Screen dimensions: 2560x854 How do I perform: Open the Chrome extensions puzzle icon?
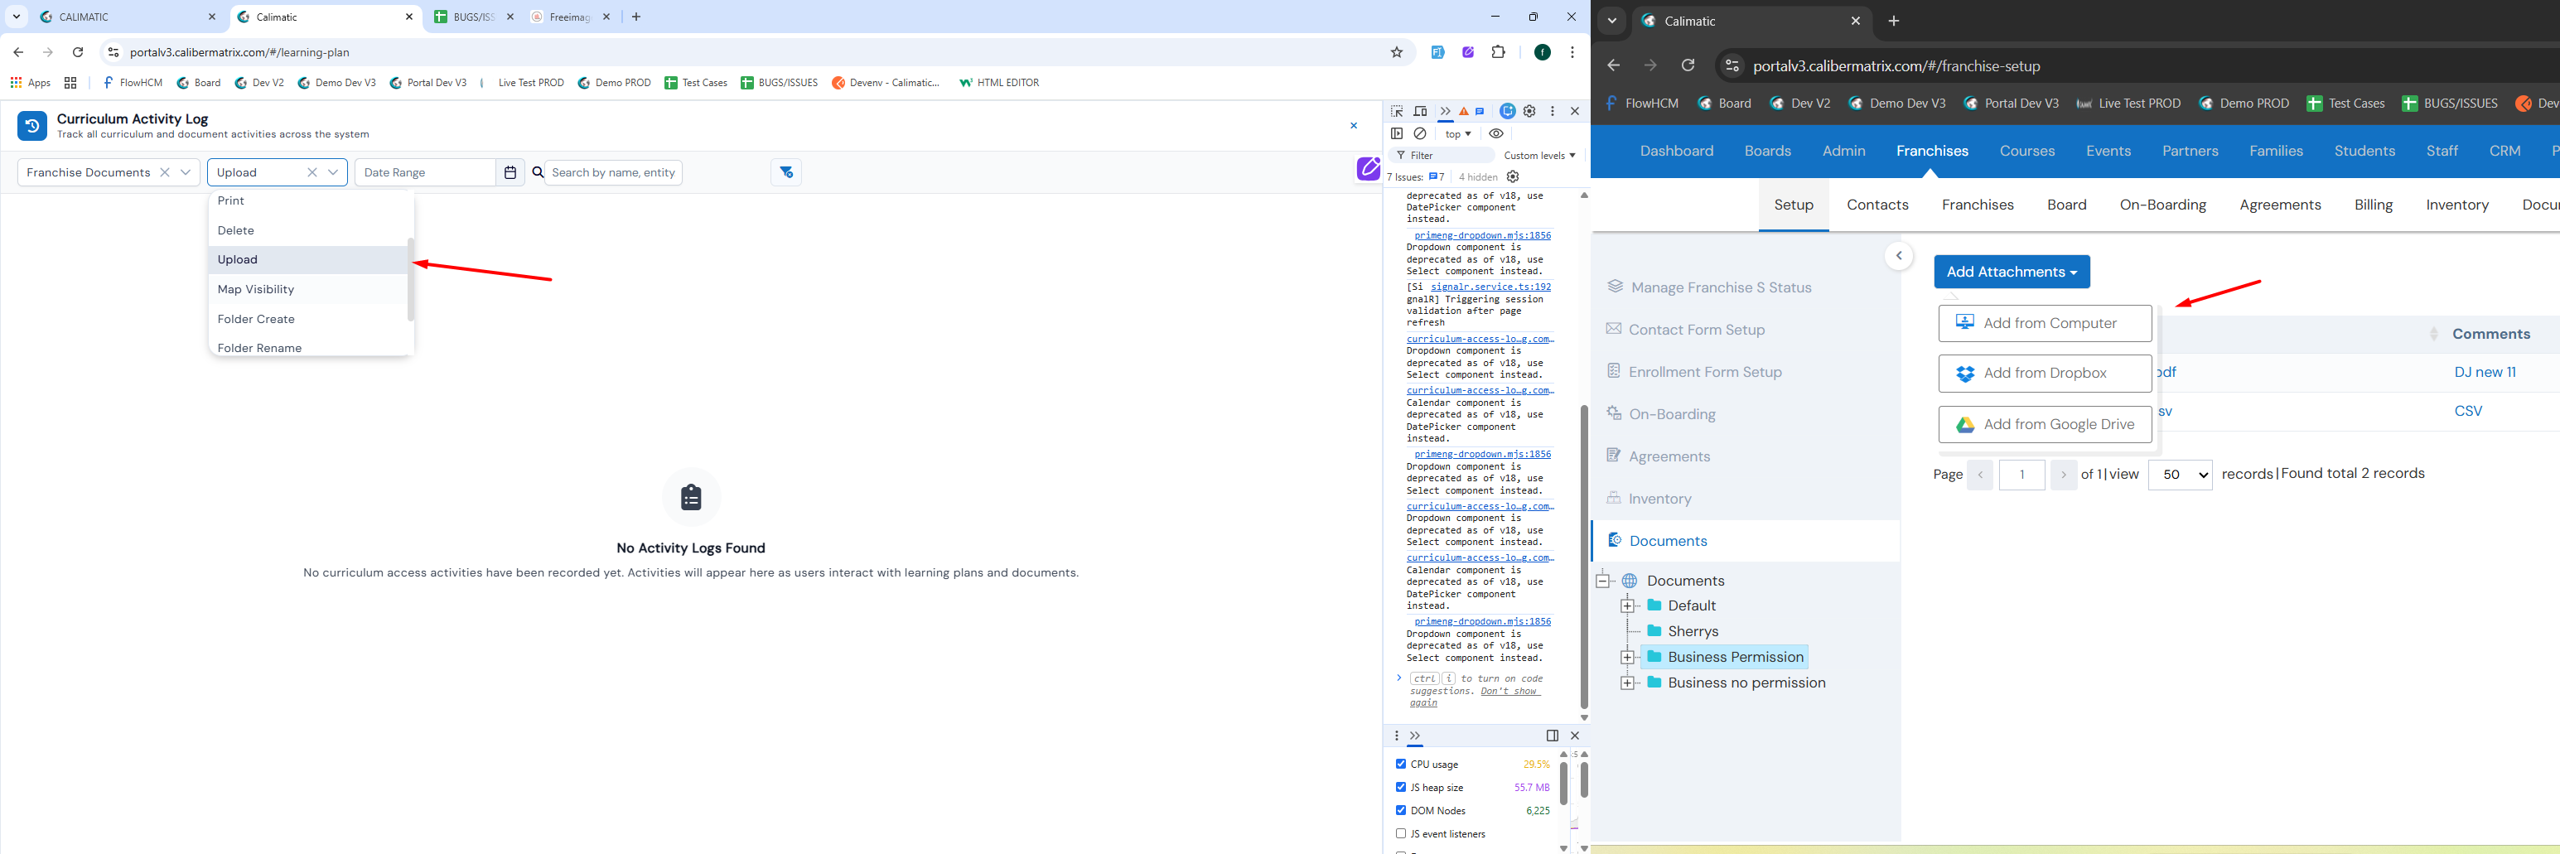pos(1499,53)
